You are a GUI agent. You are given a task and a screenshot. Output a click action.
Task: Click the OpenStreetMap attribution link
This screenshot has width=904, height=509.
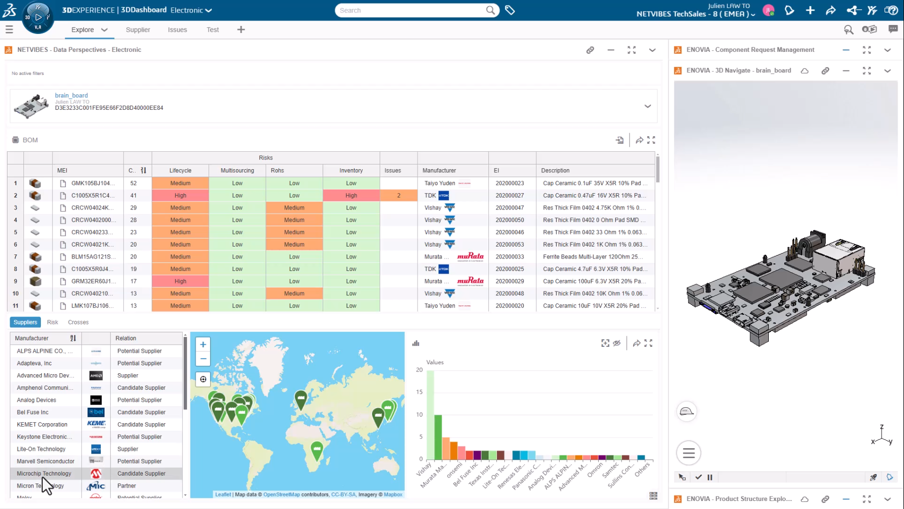[x=281, y=495]
